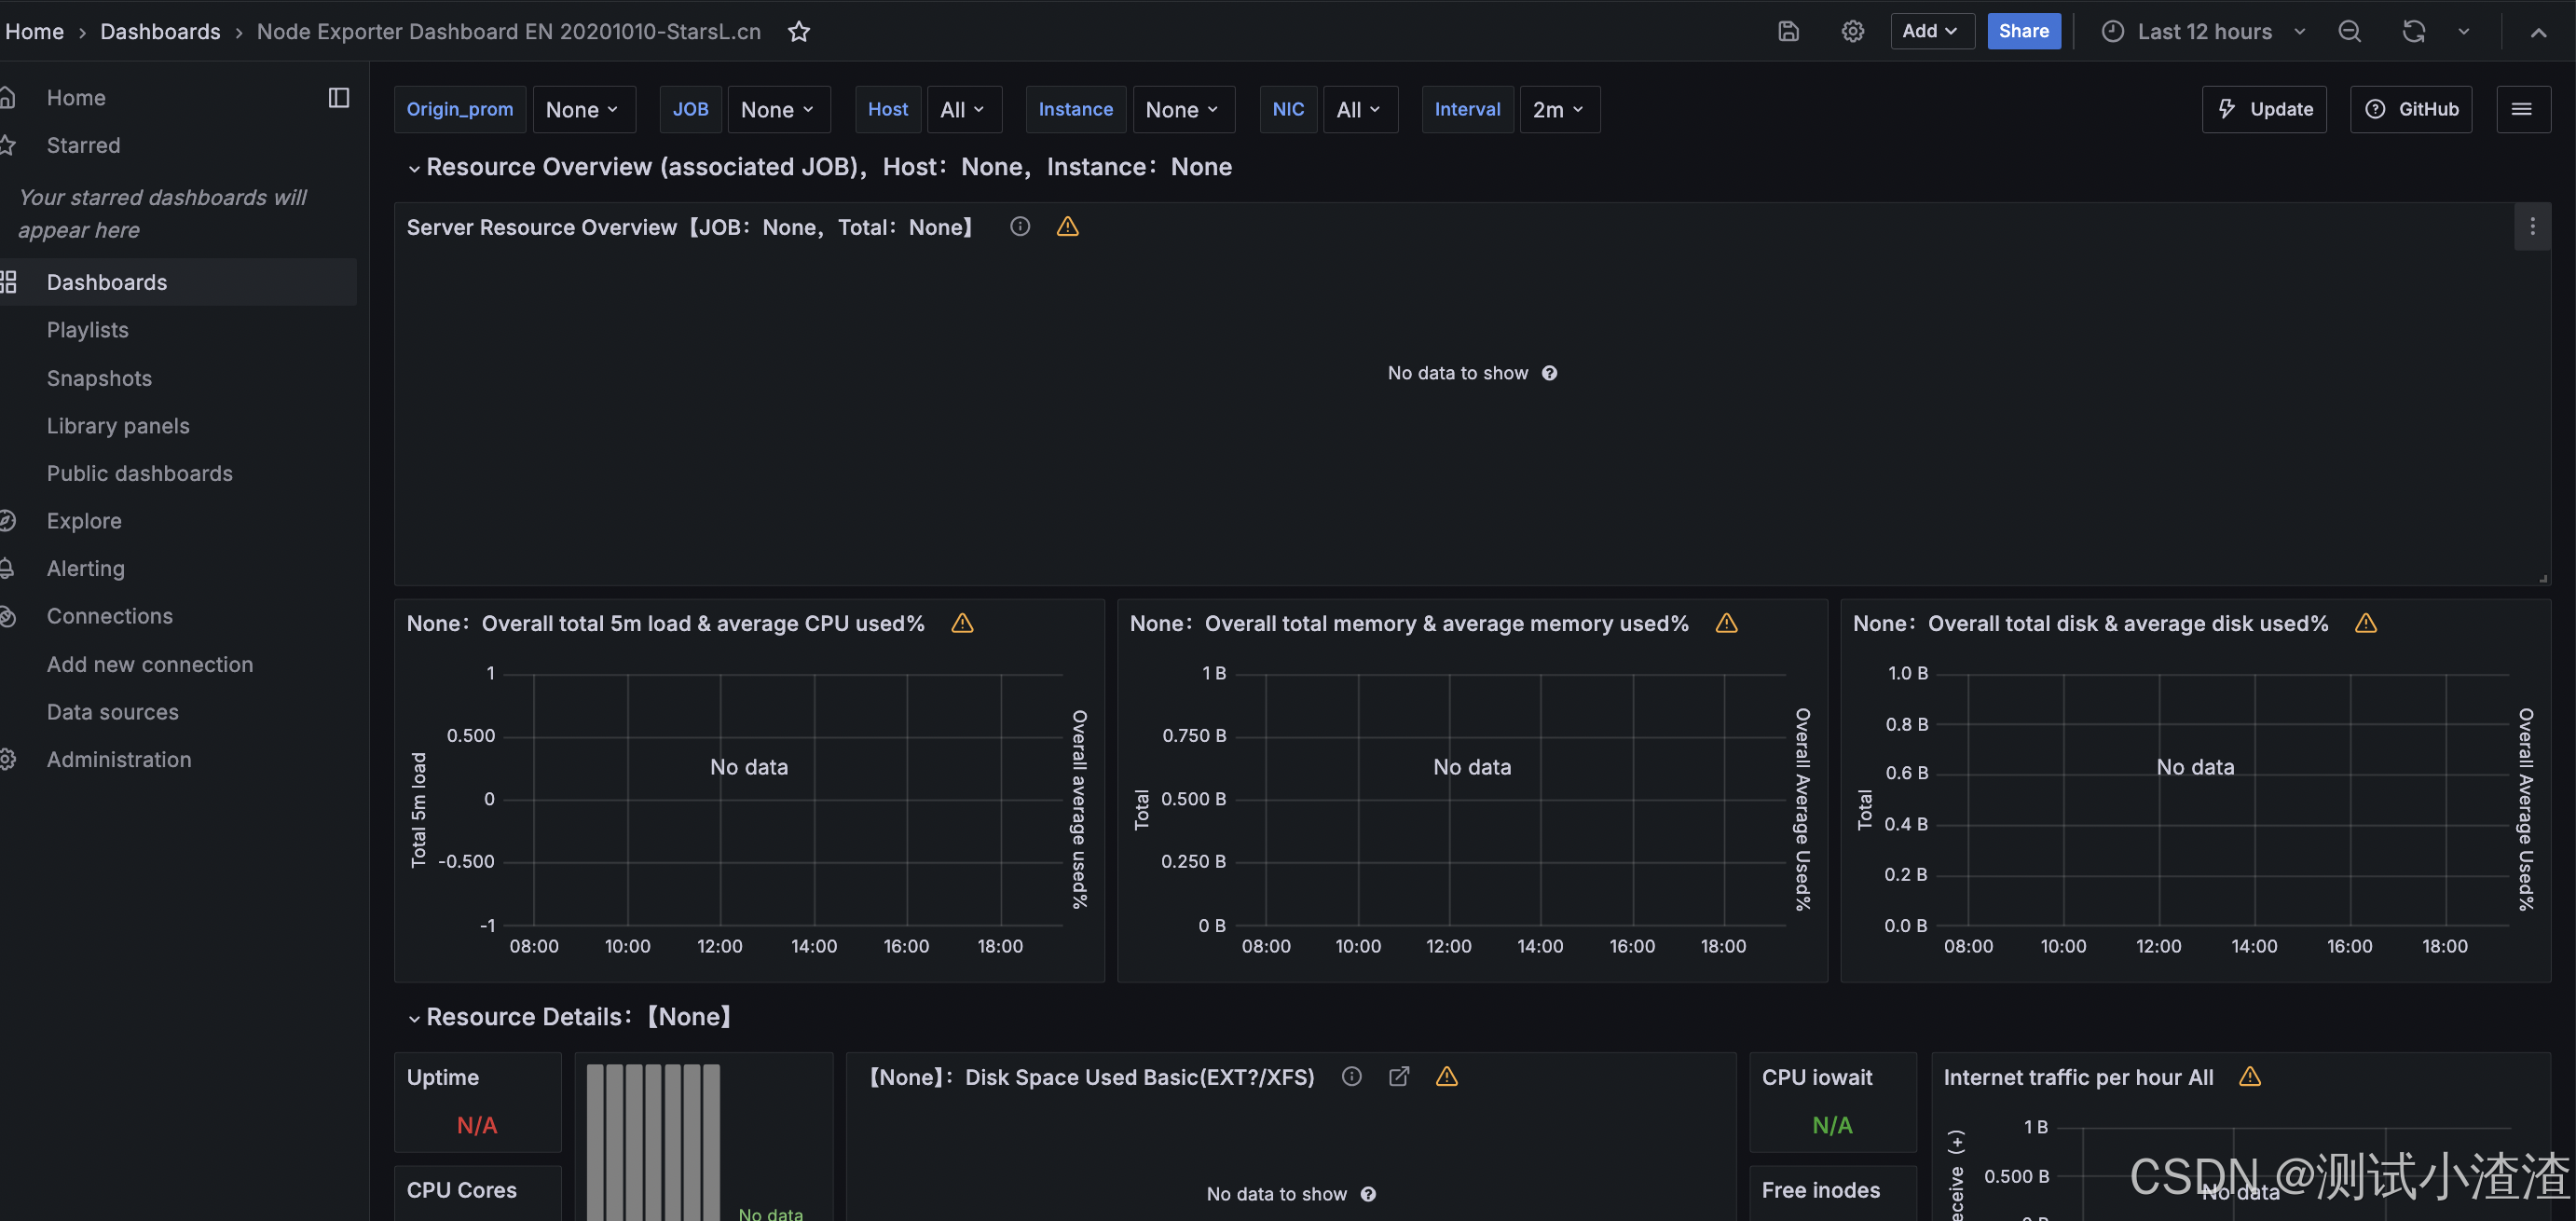Refresh the dashboard with refresh icon
This screenshot has width=2576, height=1221.
tap(2413, 32)
